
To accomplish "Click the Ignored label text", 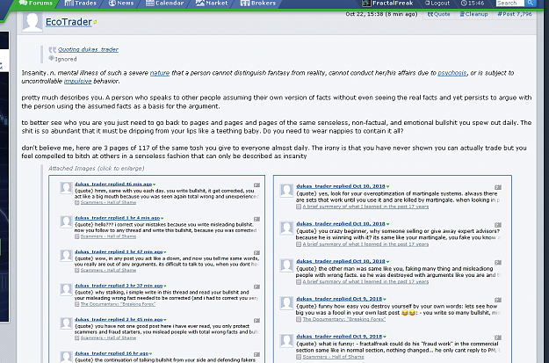I will (x=66, y=59).
